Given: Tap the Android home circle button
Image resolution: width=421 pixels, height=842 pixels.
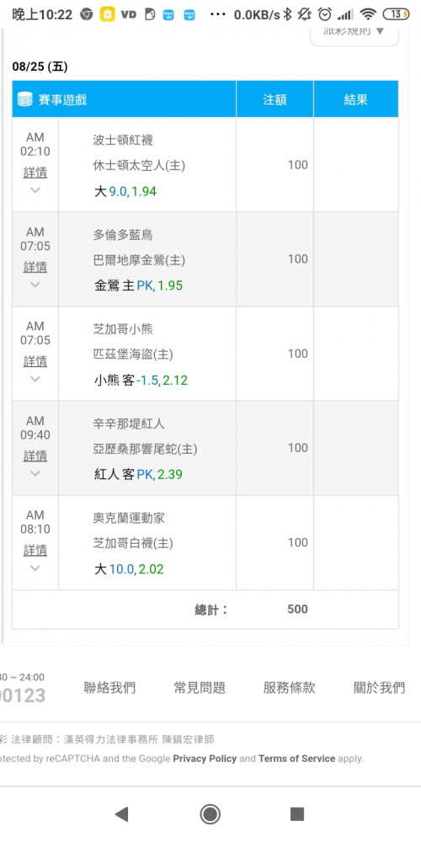Looking at the screenshot, I should (x=210, y=814).
